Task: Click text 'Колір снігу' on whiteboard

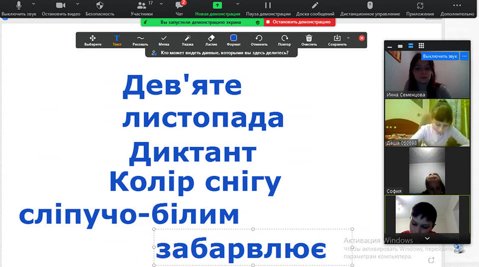Action: coord(195,183)
